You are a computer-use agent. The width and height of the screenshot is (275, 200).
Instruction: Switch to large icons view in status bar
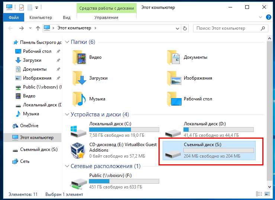pyautogui.click(x=267, y=194)
